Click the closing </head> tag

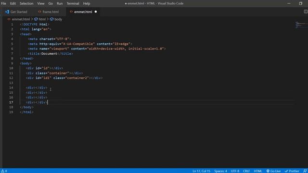tap(27, 59)
